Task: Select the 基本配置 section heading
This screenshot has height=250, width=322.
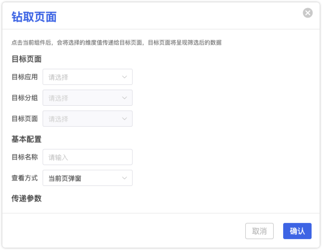Action: [27, 139]
